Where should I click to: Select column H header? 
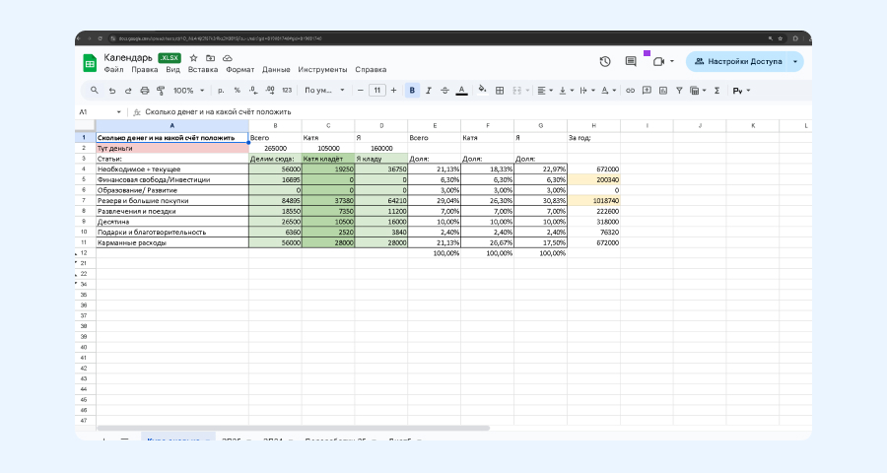[x=593, y=125]
